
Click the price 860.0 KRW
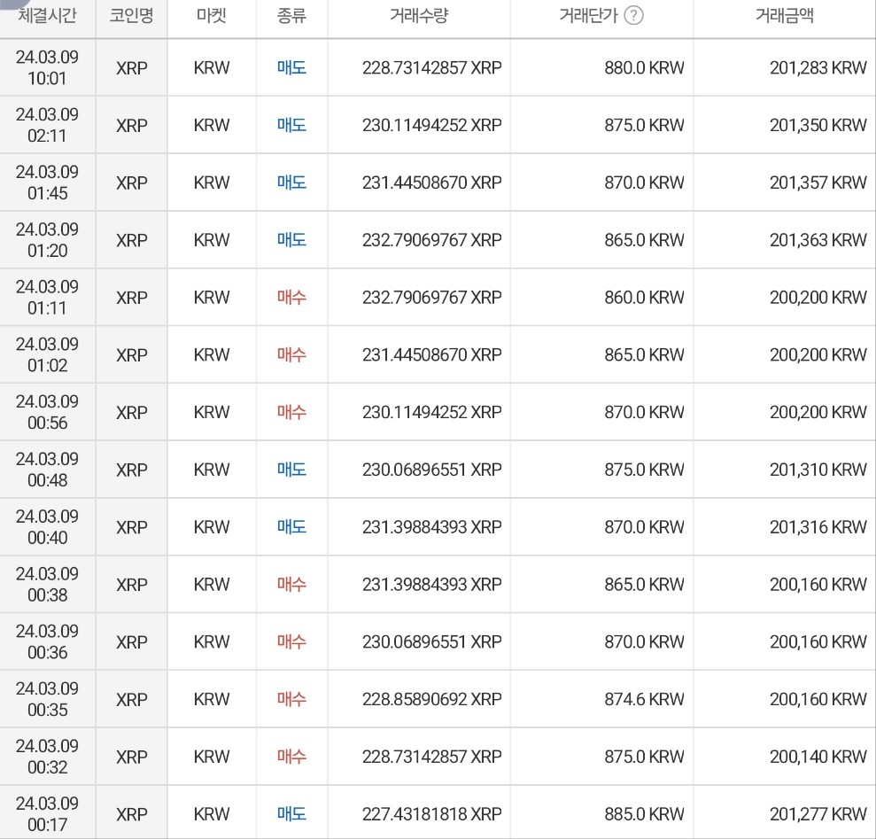[644, 298]
